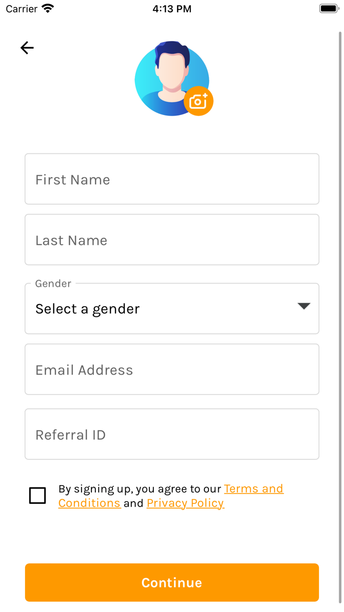Tap the battery indicator
Image resolution: width=344 pixels, height=612 pixels.
[328, 8]
